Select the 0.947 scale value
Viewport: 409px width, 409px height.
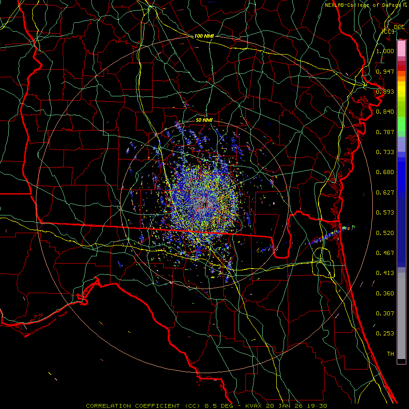(385, 71)
